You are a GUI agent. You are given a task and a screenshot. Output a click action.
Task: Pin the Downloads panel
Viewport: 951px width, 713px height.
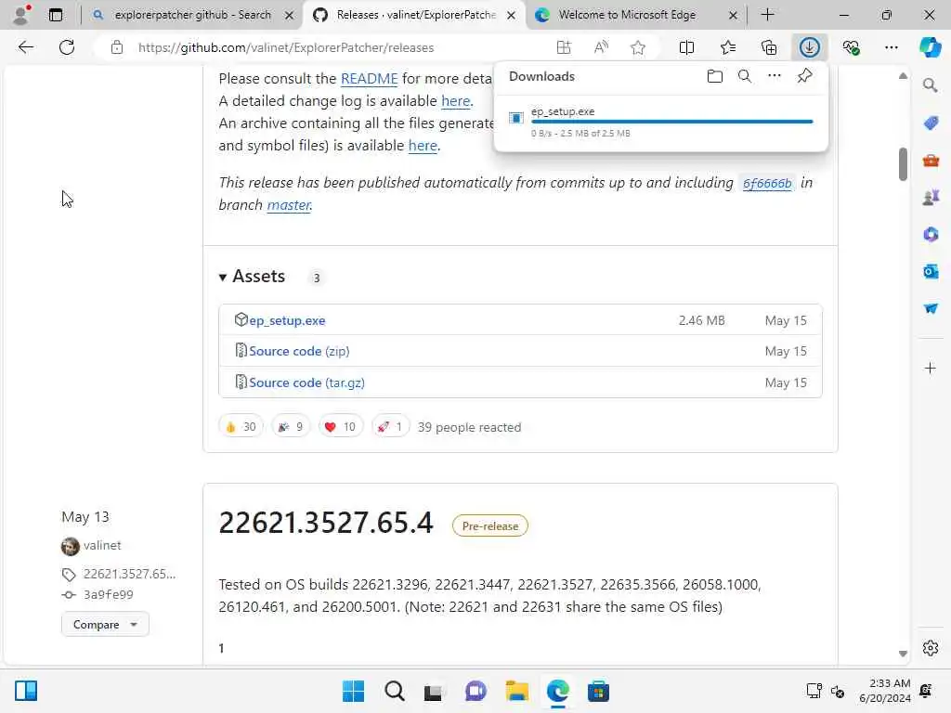[804, 76]
